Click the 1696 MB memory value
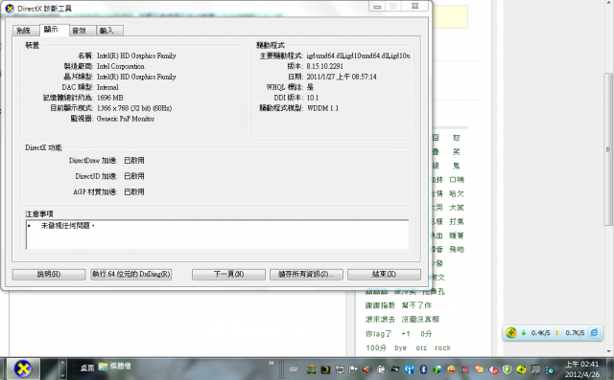This screenshot has width=614, height=380. [x=110, y=98]
